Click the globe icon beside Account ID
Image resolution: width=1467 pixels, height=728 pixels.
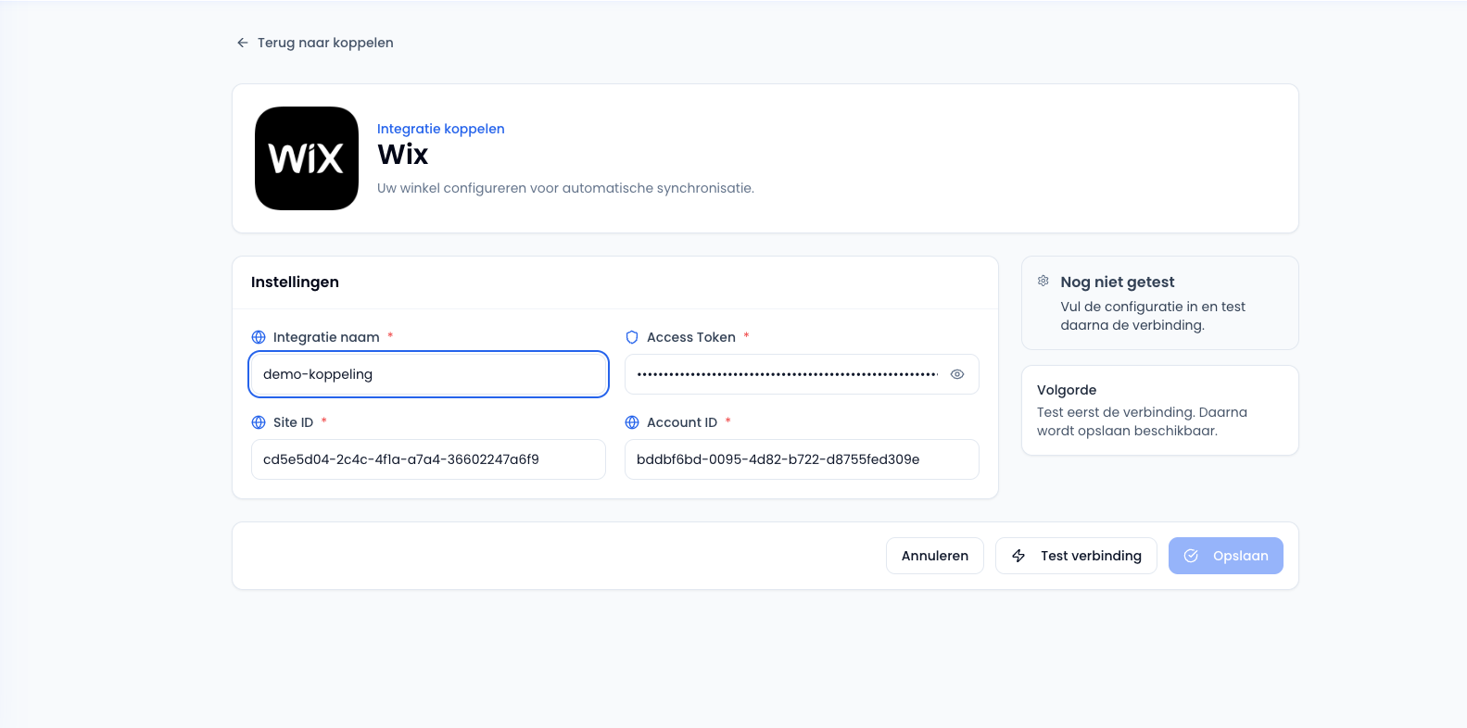(x=632, y=422)
